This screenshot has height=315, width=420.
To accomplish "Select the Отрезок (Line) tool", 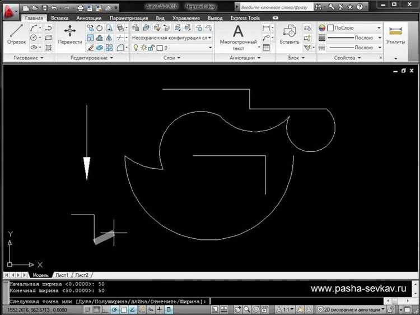I will coord(17,35).
